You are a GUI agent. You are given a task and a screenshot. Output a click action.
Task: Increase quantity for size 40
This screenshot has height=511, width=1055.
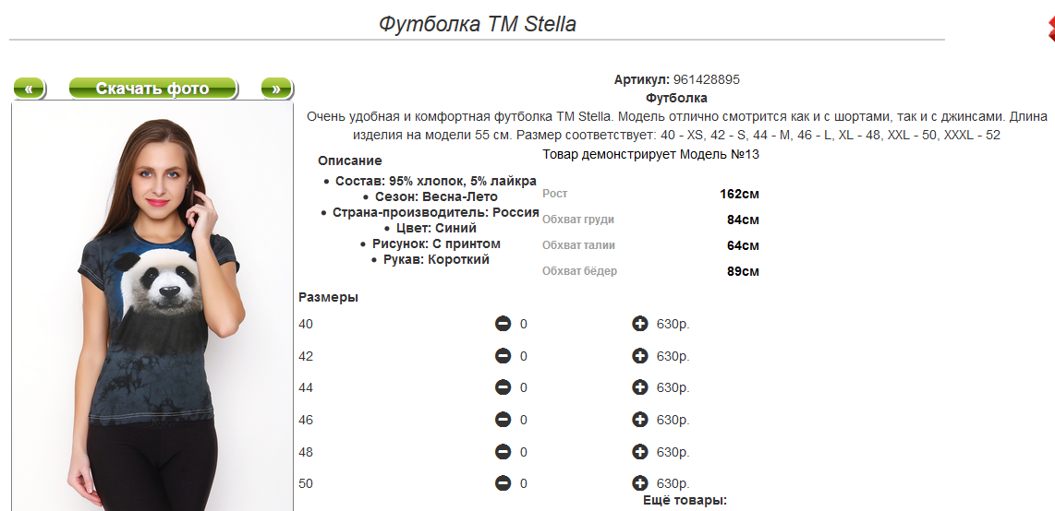pos(640,325)
